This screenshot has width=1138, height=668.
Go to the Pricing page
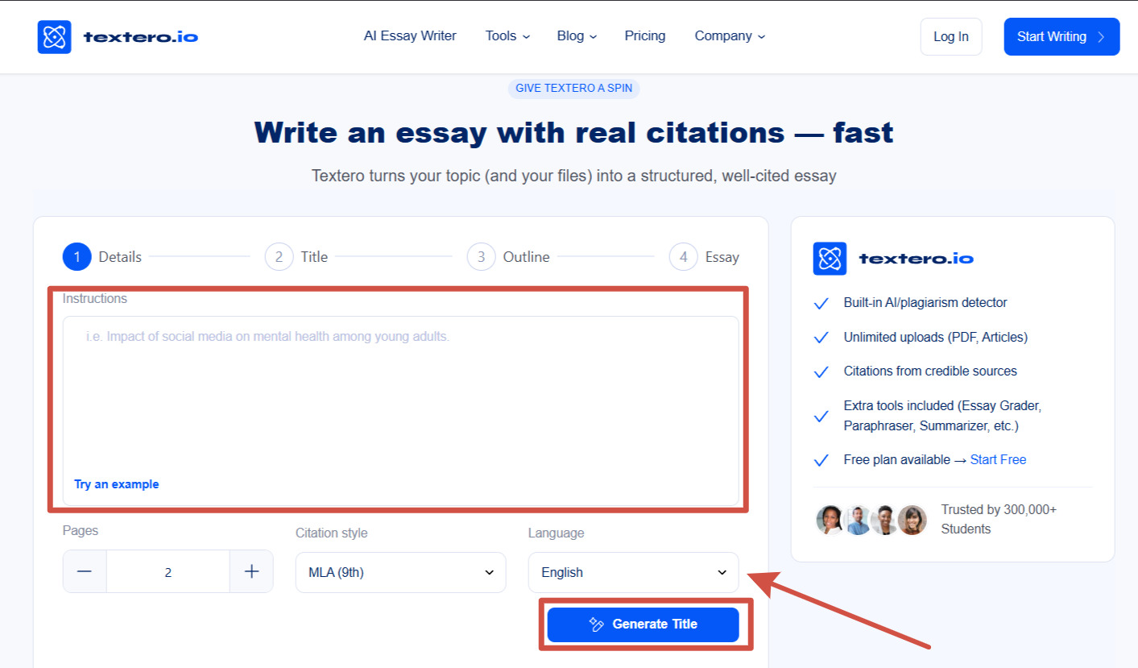click(645, 36)
